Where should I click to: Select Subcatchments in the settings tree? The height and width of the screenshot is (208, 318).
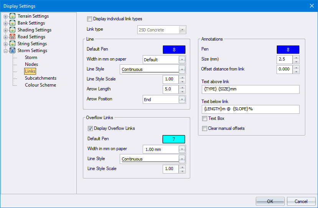point(41,78)
